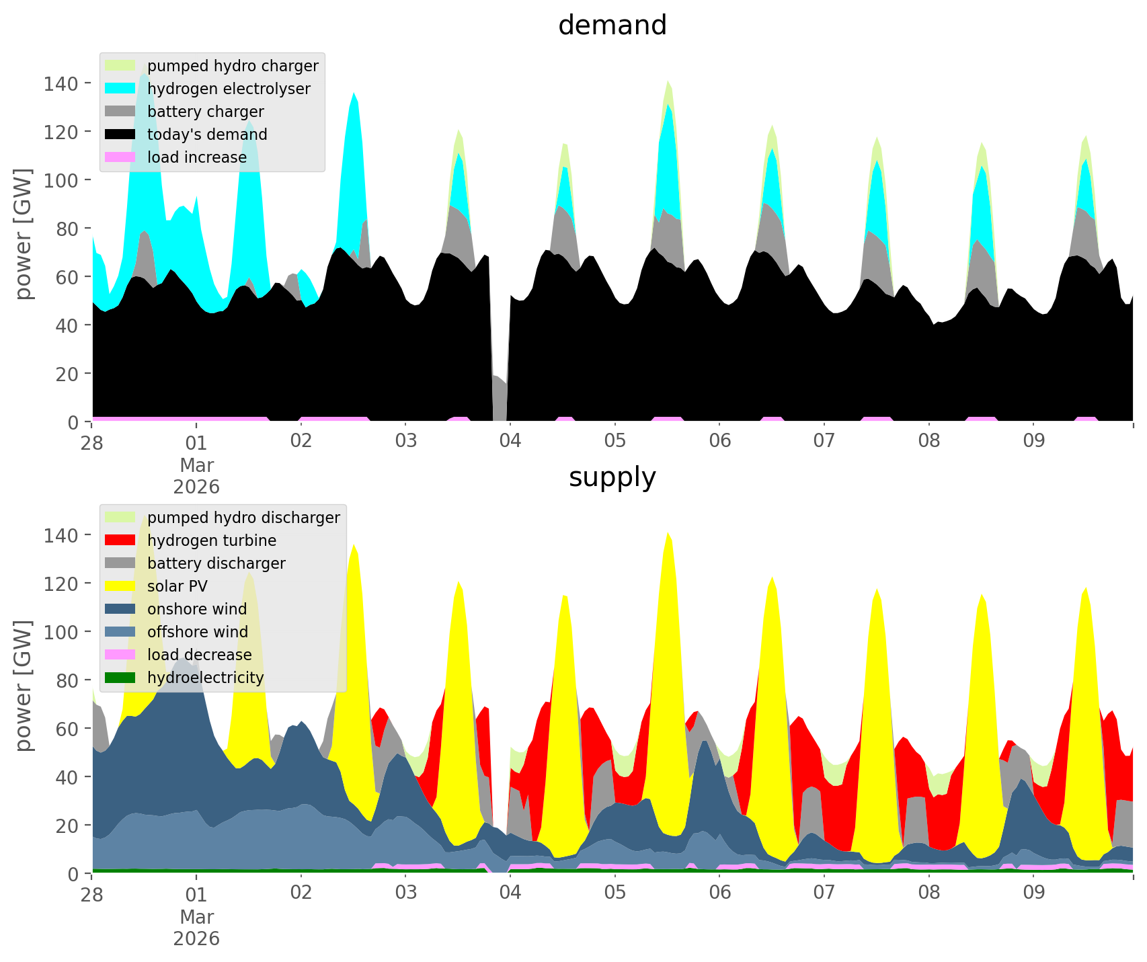The image size is (1147, 962).
Task: Click the pumped hydro discharger legend label
Action: 243,518
